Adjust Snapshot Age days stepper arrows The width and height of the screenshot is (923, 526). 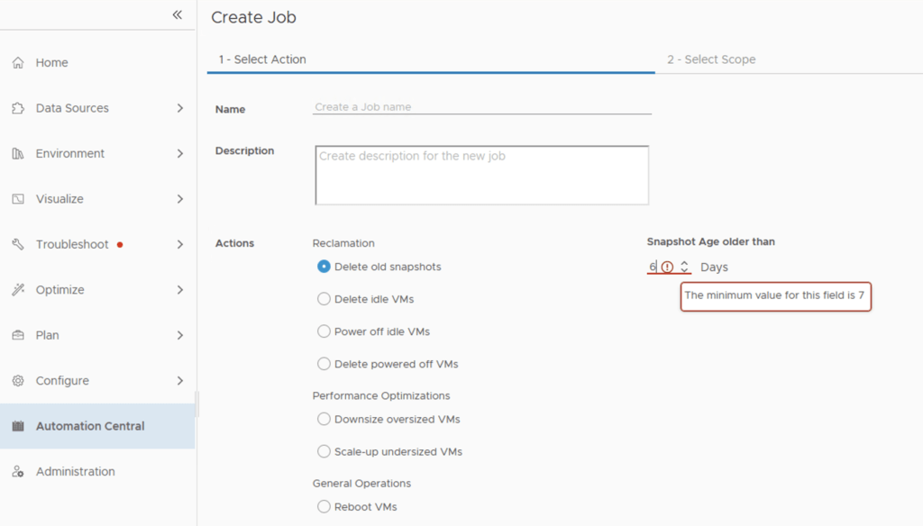(x=685, y=268)
